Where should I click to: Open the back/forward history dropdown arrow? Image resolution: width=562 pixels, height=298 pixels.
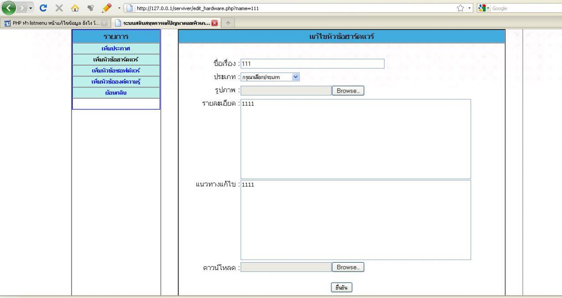click(31, 8)
